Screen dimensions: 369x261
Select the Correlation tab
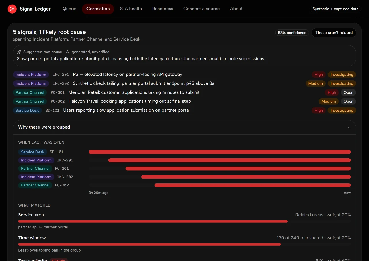[98, 9]
